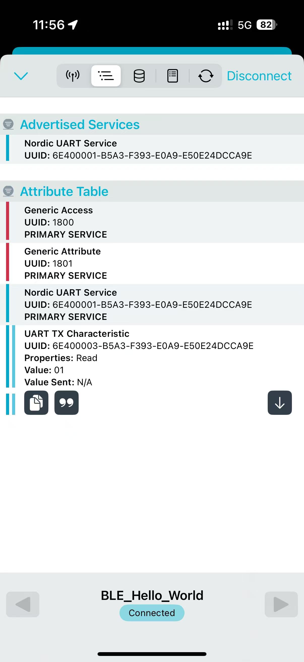Tap the Disconnect button
The image size is (304, 662).
coord(259,76)
